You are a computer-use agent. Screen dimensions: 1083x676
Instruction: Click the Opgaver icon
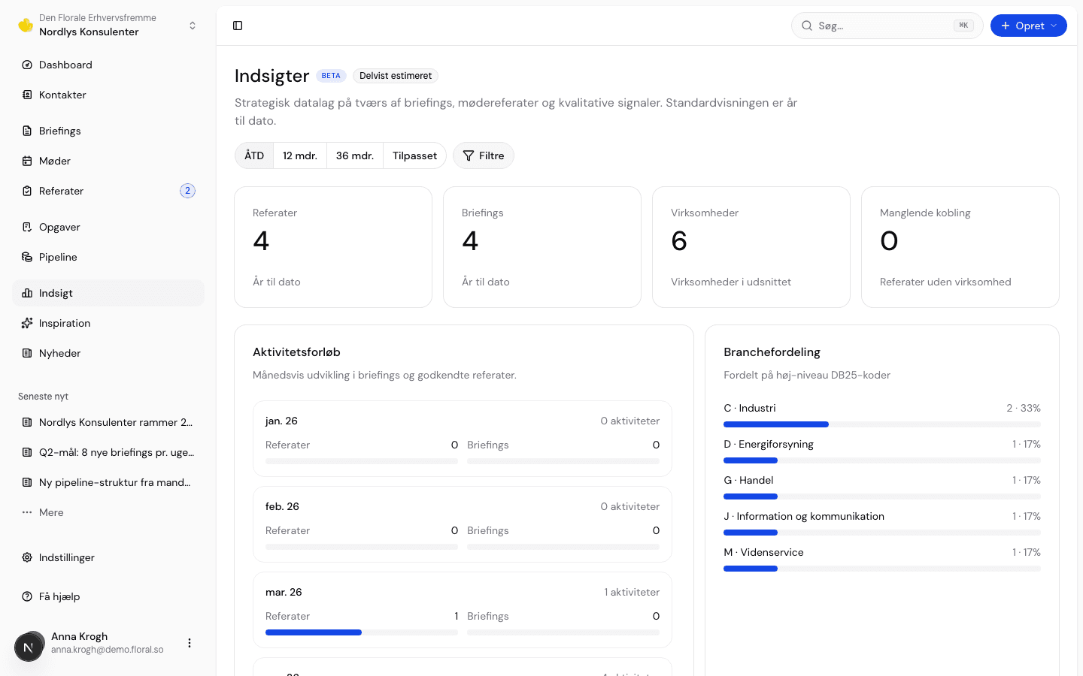click(x=27, y=227)
